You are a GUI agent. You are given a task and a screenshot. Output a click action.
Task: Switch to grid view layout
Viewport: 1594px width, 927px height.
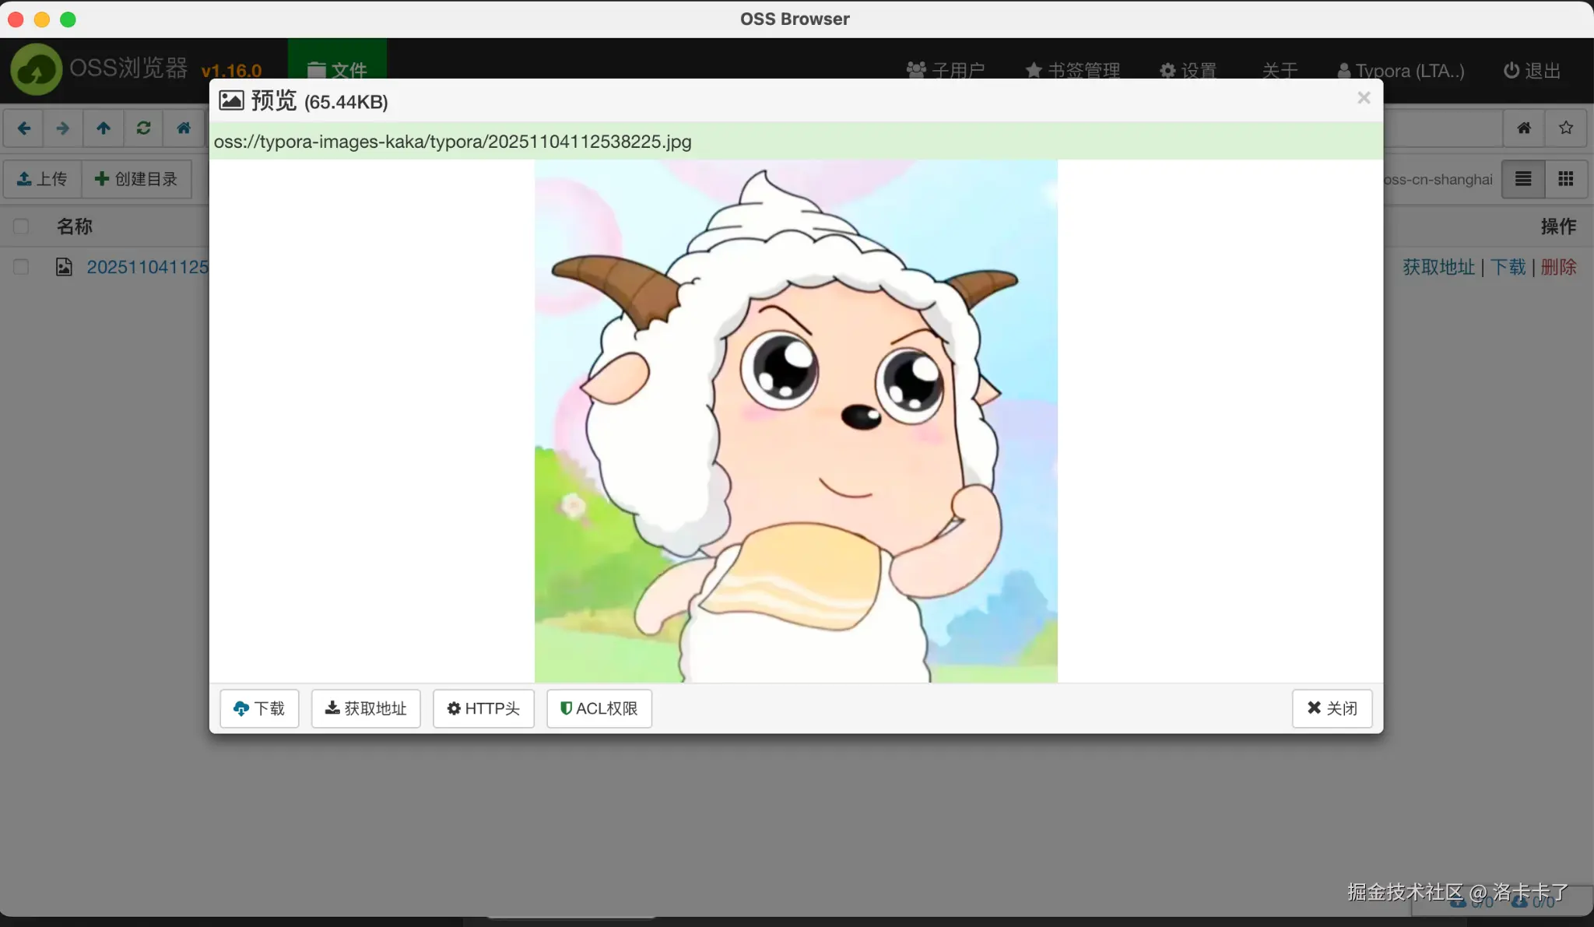(1566, 179)
